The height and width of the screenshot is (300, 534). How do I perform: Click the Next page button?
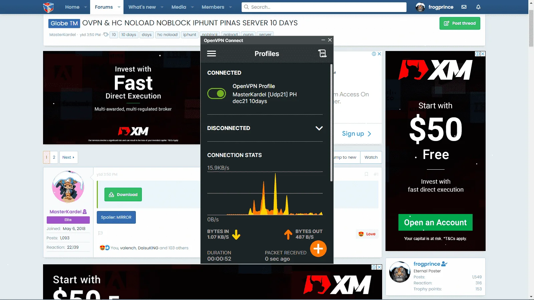(68, 157)
